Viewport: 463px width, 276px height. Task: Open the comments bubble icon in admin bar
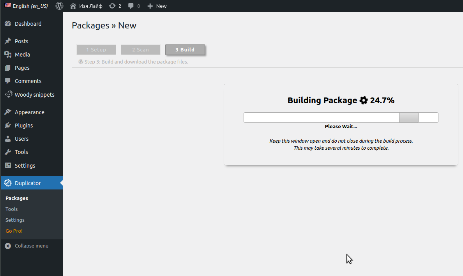[131, 6]
